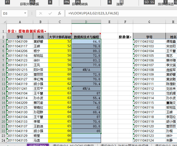Select row 9 header

tap(3, 70)
